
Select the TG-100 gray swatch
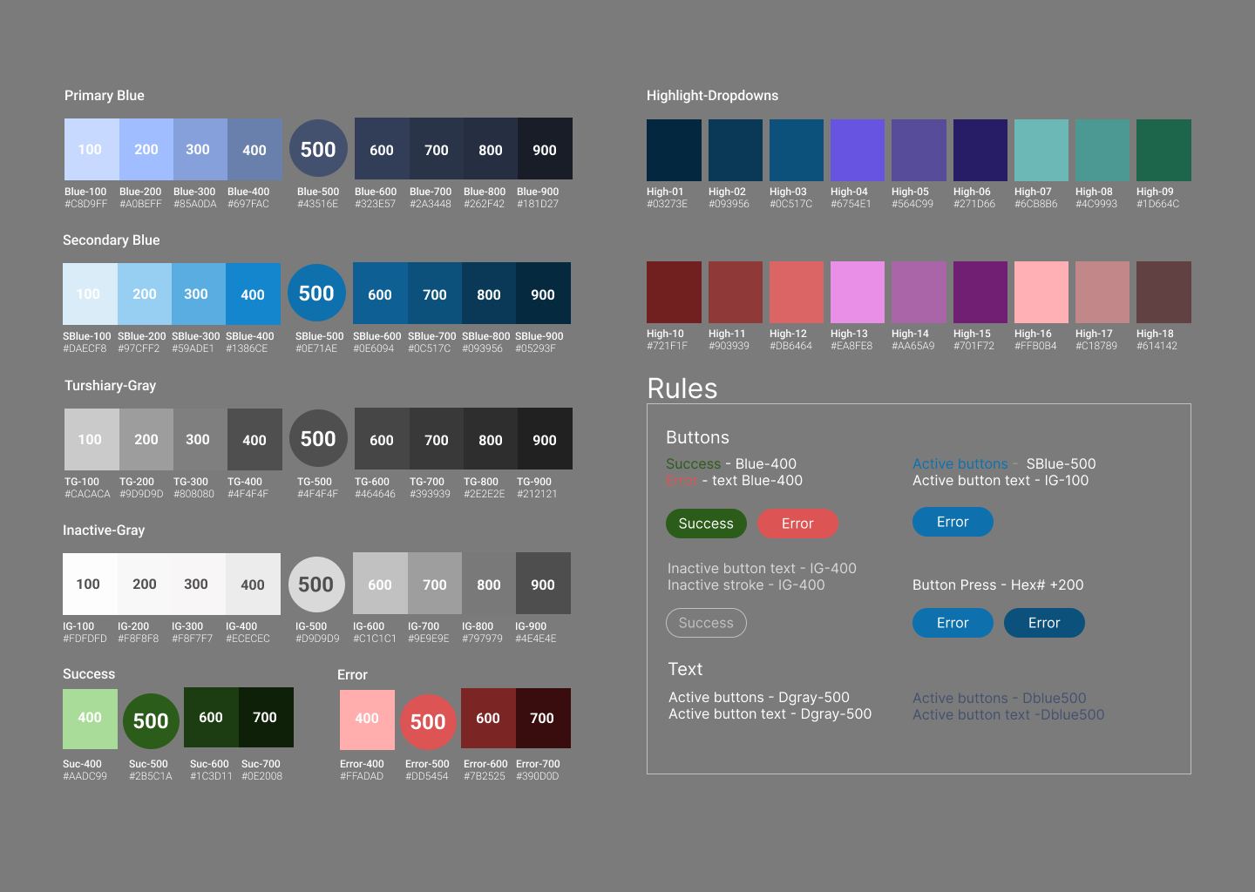click(x=92, y=439)
